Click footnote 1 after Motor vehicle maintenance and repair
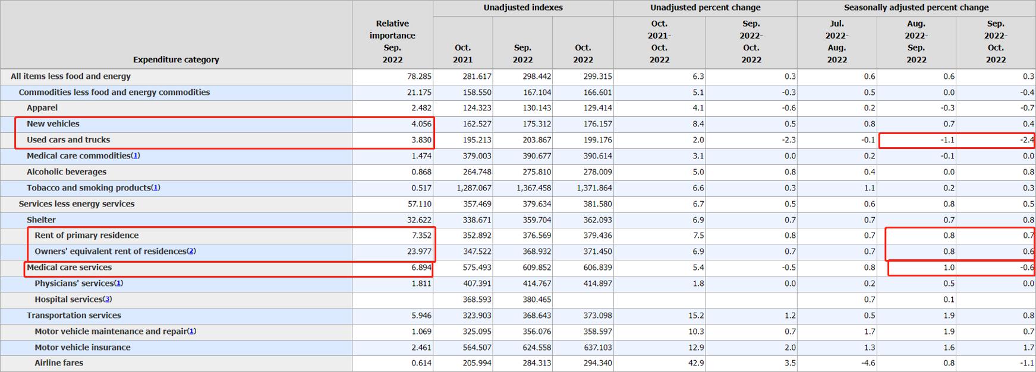Viewport: 1036px width, 372px height. [x=192, y=332]
